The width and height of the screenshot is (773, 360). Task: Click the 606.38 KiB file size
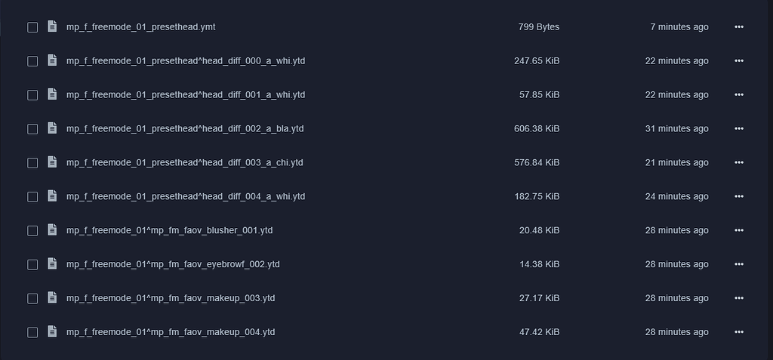[x=537, y=129]
